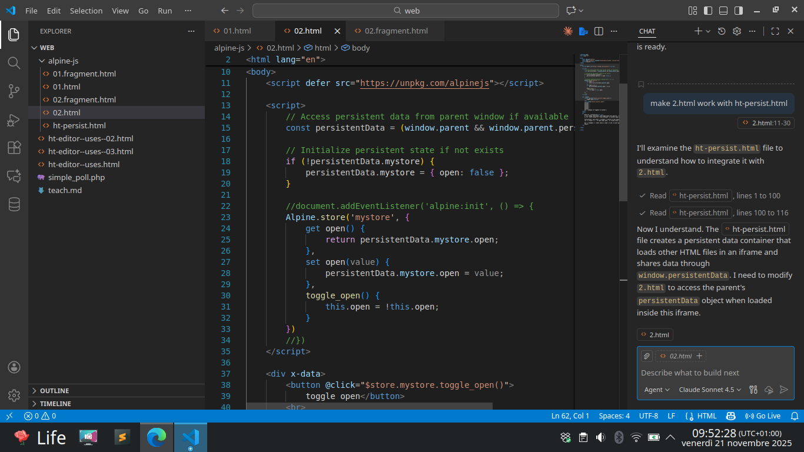Open the Source Control view
The image size is (804, 452).
click(x=14, y=91)
